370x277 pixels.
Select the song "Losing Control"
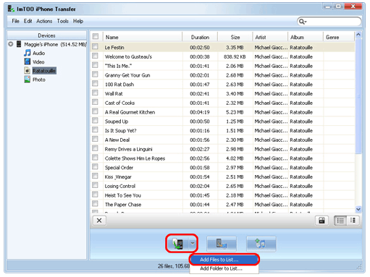[120, 186]
